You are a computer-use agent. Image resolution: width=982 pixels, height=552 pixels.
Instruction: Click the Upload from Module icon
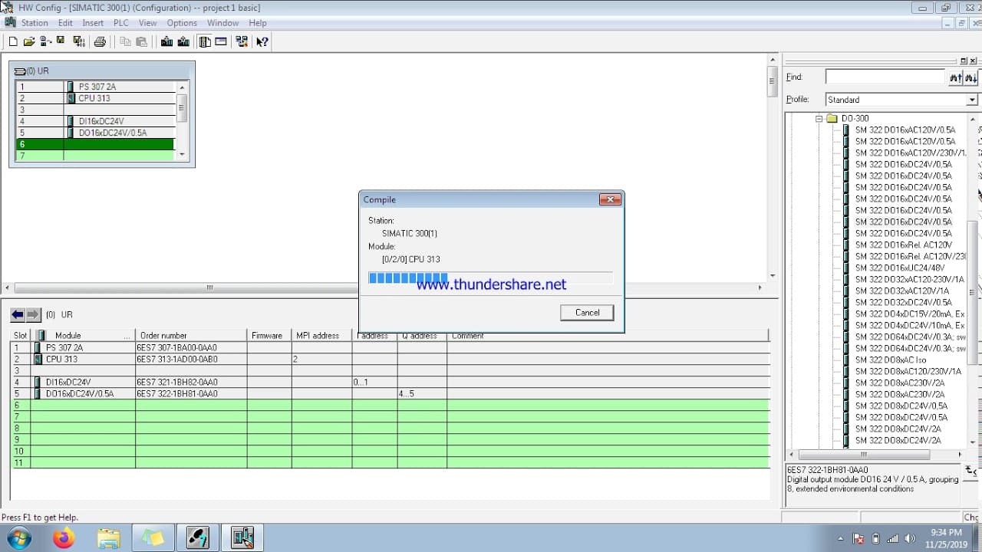(x=183, y=41)
